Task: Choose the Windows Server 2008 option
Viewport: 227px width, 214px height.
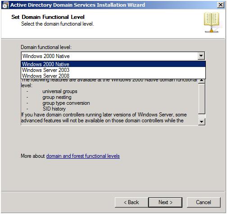Action: click(x=113, y=76)
